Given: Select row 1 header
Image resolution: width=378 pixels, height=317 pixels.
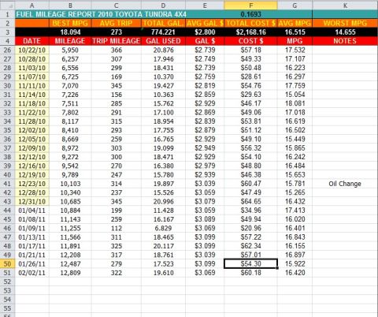Looking at the screenshot, I should point(7,14).
